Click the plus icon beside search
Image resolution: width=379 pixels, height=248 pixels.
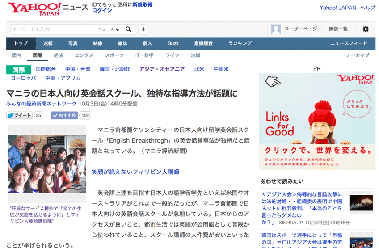coord(143,29)
